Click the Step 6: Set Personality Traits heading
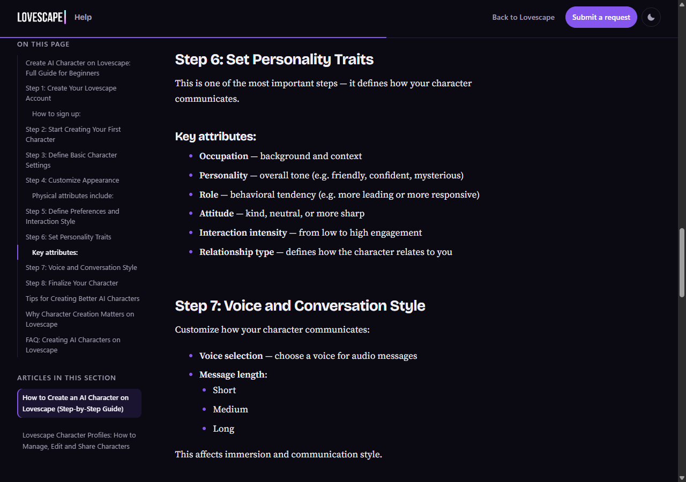 [274, 59]
